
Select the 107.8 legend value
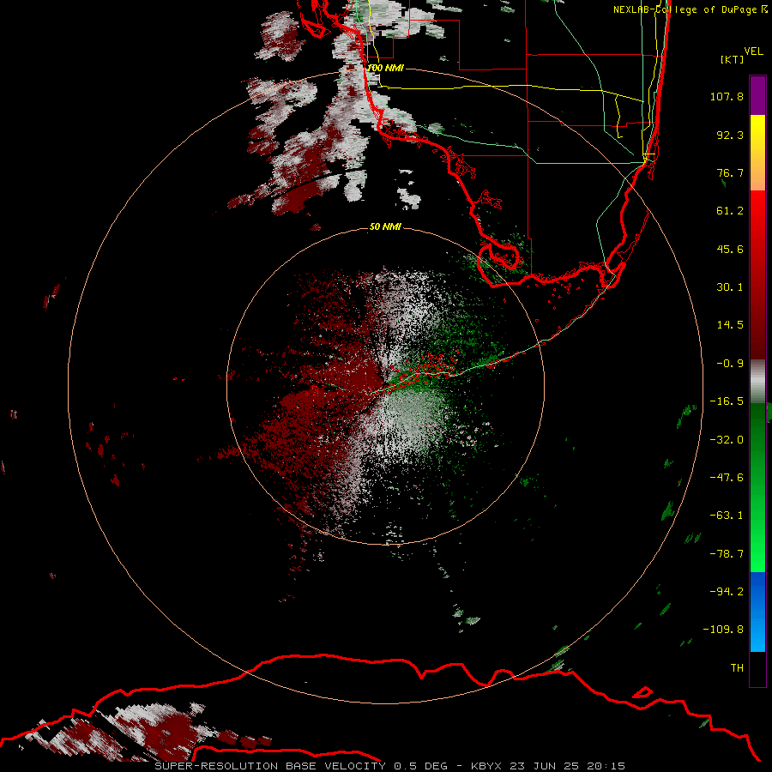tap(727, 96)
